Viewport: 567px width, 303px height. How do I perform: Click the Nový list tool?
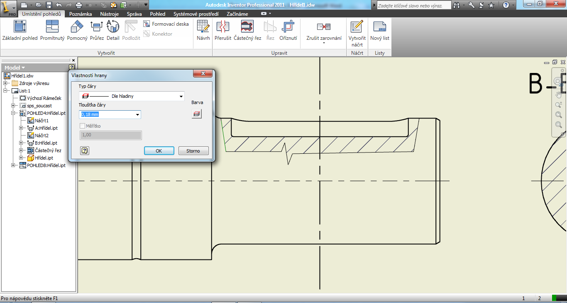coord(380,30)
